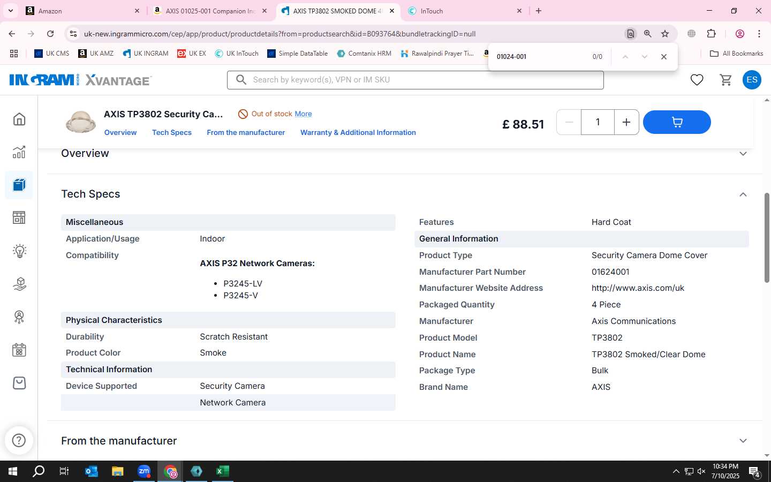Open the bookmarks bar apps grid icon

(x=14, y=54)
